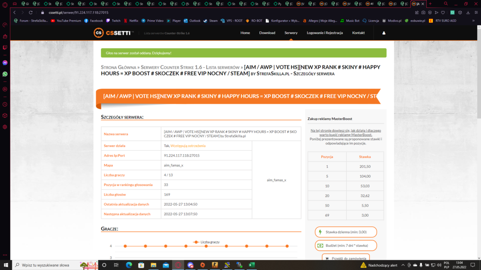Open Messenger in the Opera sidebar

coord(5,62)
